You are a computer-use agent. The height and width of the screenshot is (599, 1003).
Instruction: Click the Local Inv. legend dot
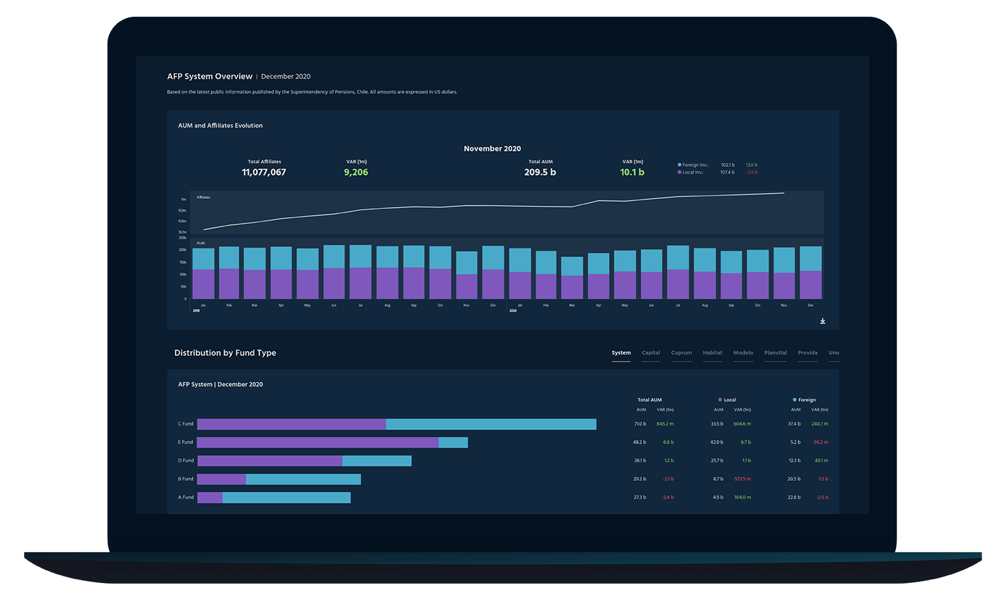tap(679, 172)
